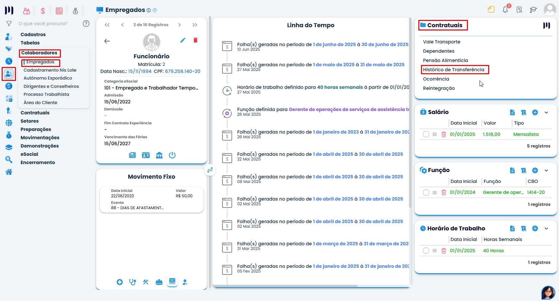
Task: Click the power icon under employee card
Action: pyautogui.click(x=172, y=155)
